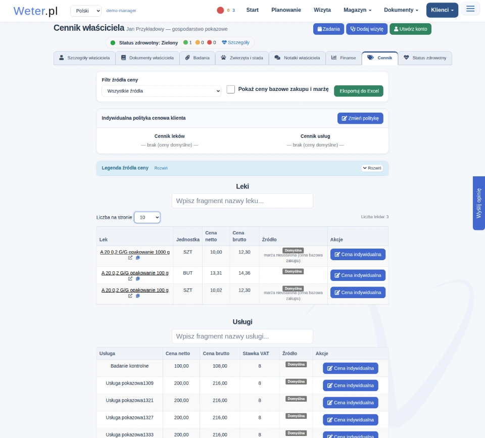This screenshot has height=438, width=485.
Task: Click the 'Zmień politykę' button
Action: coord(360,118)
